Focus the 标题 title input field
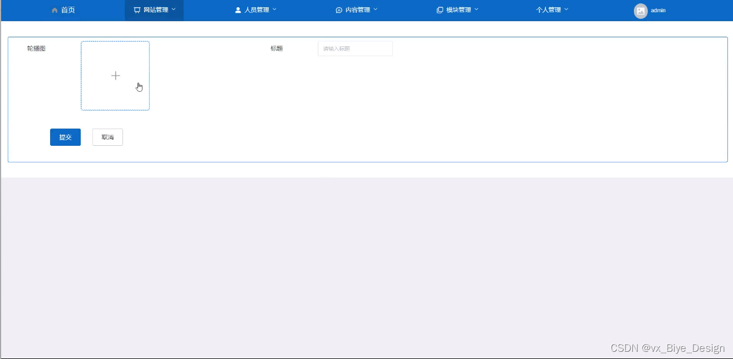Viewport: 733px width, 359px height. pyautogui.click(x=355, y=48)
